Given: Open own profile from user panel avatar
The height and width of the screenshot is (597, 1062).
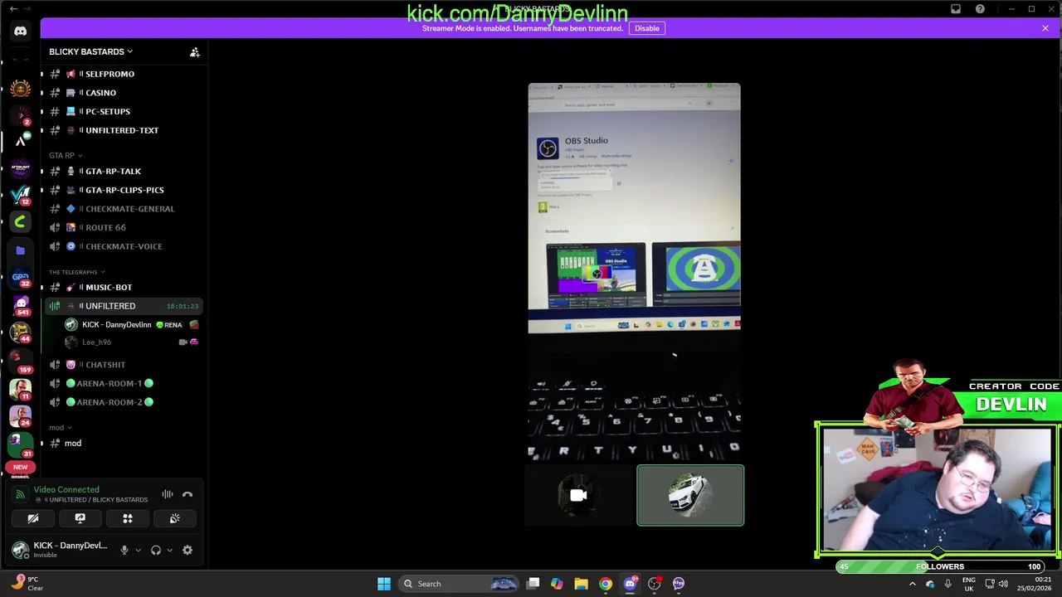Looking at the screenshot, I should (21, 550).
